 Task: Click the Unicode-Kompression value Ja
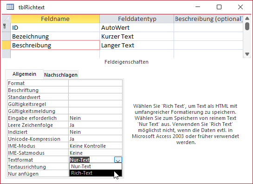(x=95, y=139)
